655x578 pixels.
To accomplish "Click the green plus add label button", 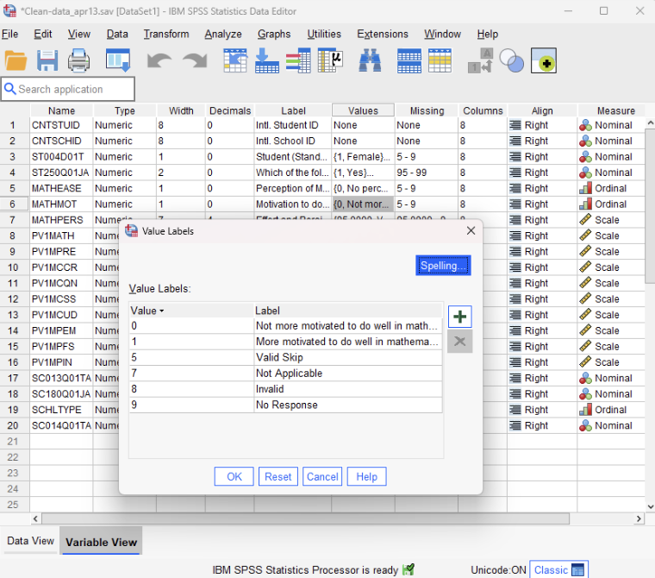I will pos(460,317).
